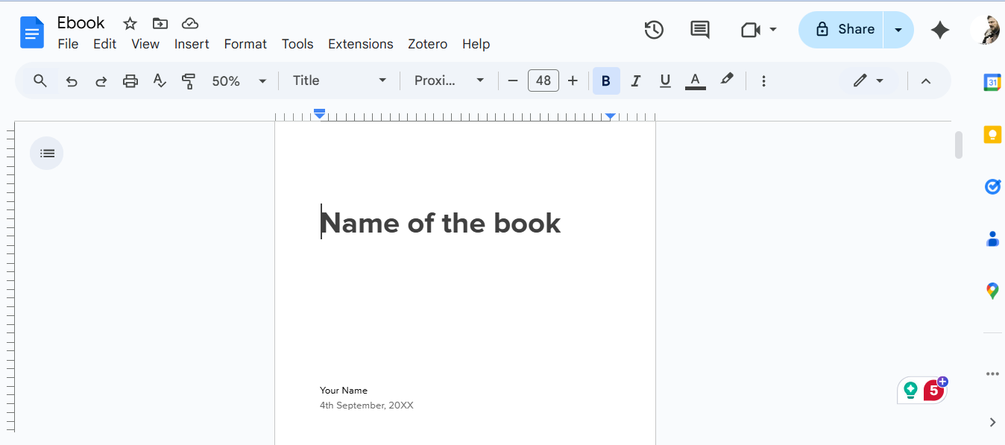Open Google Maps in the side panel
This screenshot has height=445, width=1005.
992,291
